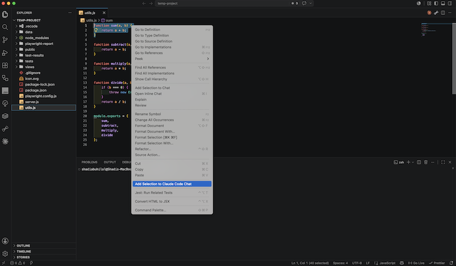Click the lightbulb code action on line 2
Viewport: 456px width, 266px height.
[x=96, y=30]
